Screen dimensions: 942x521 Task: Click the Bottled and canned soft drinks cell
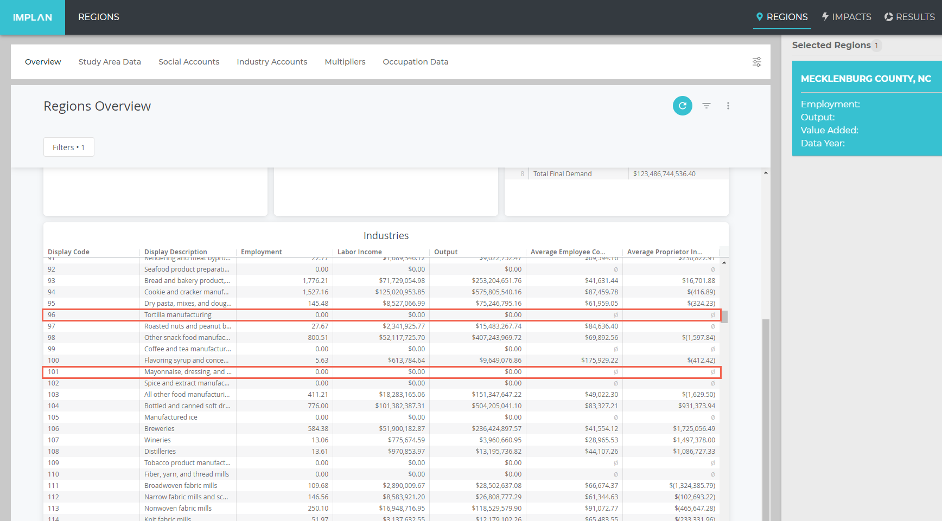pos(188,406)
